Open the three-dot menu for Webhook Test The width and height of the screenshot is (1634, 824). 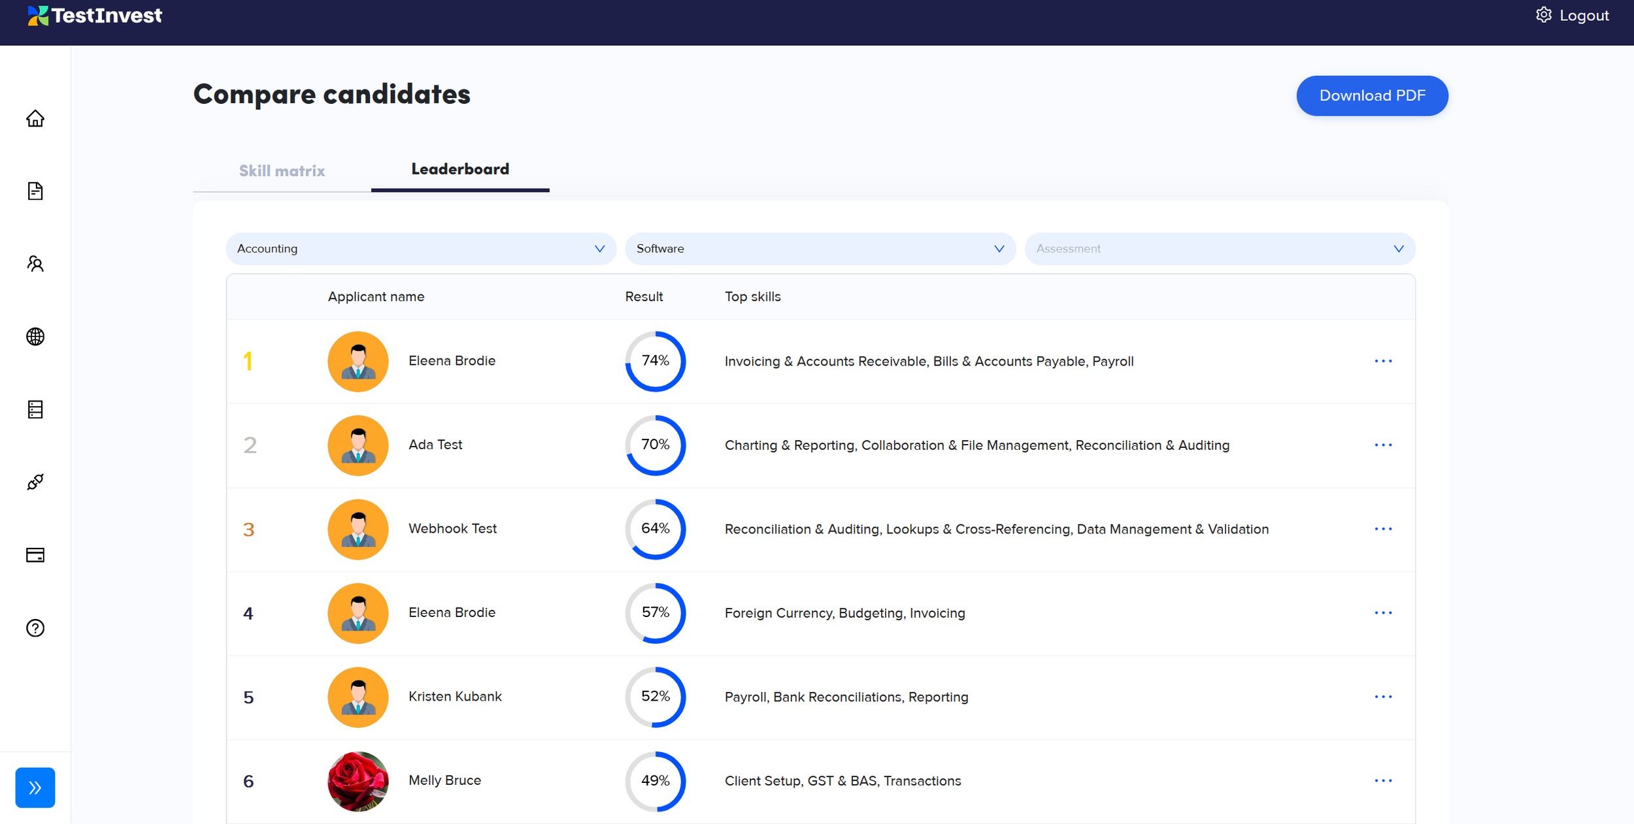coord(1383,529)
